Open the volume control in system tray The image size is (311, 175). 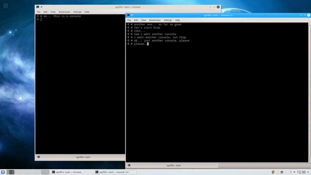290,172
